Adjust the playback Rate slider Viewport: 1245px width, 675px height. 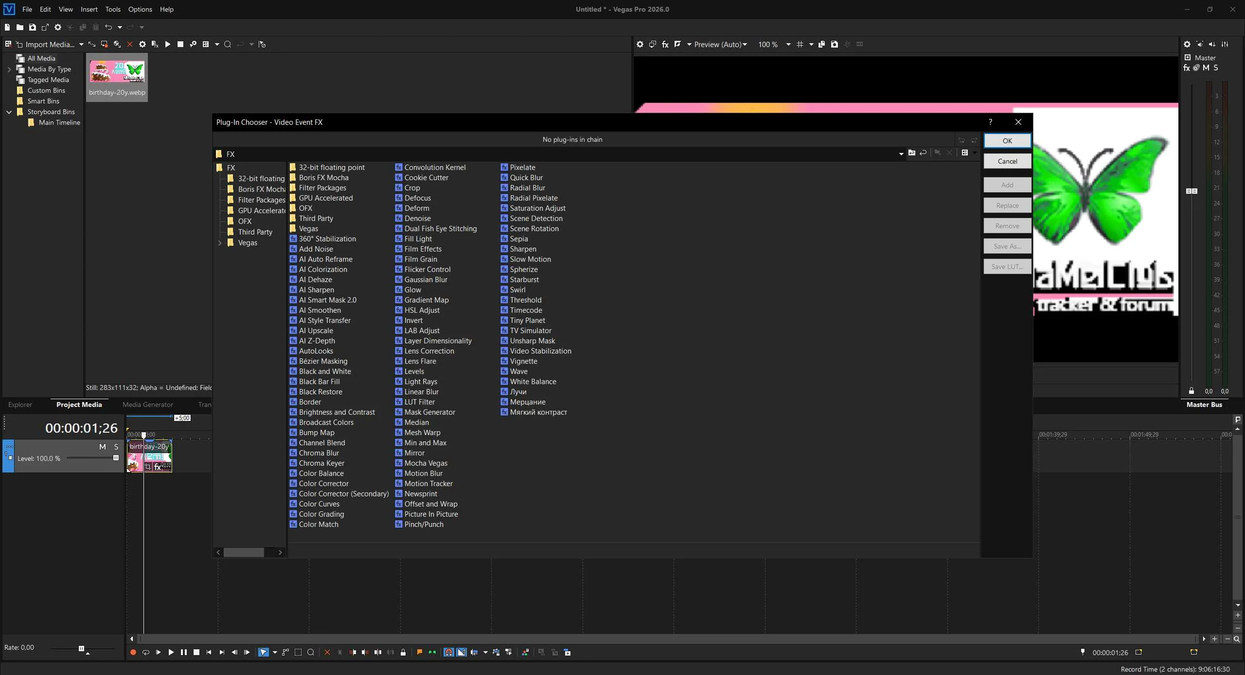click(x=81, y=648)
